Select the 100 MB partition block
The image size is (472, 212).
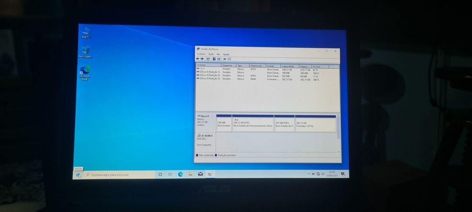coord(224,123)
